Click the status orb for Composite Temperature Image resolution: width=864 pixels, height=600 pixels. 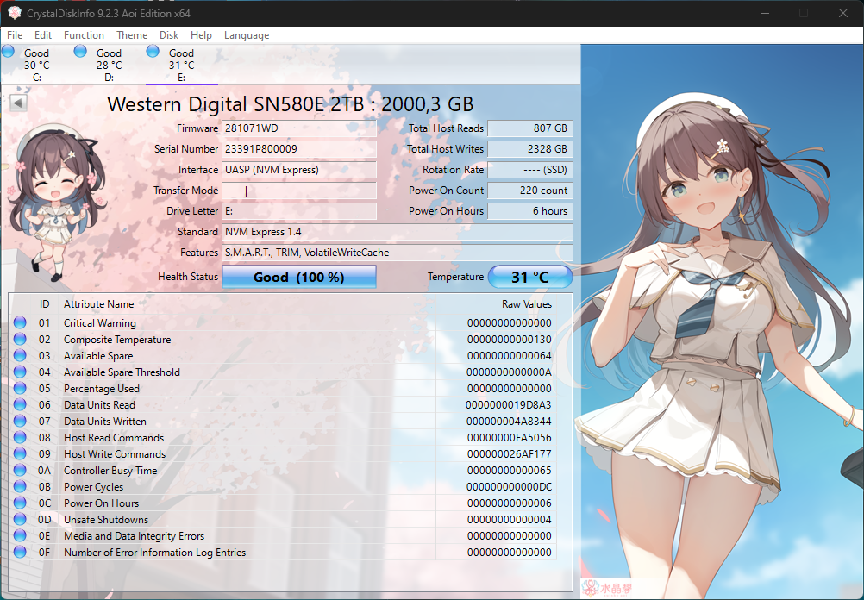[x=20, y=340]
